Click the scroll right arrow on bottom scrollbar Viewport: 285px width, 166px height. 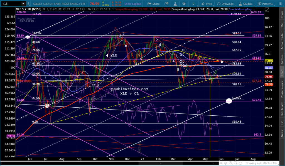pyautogui.click(x=218, y=163)
